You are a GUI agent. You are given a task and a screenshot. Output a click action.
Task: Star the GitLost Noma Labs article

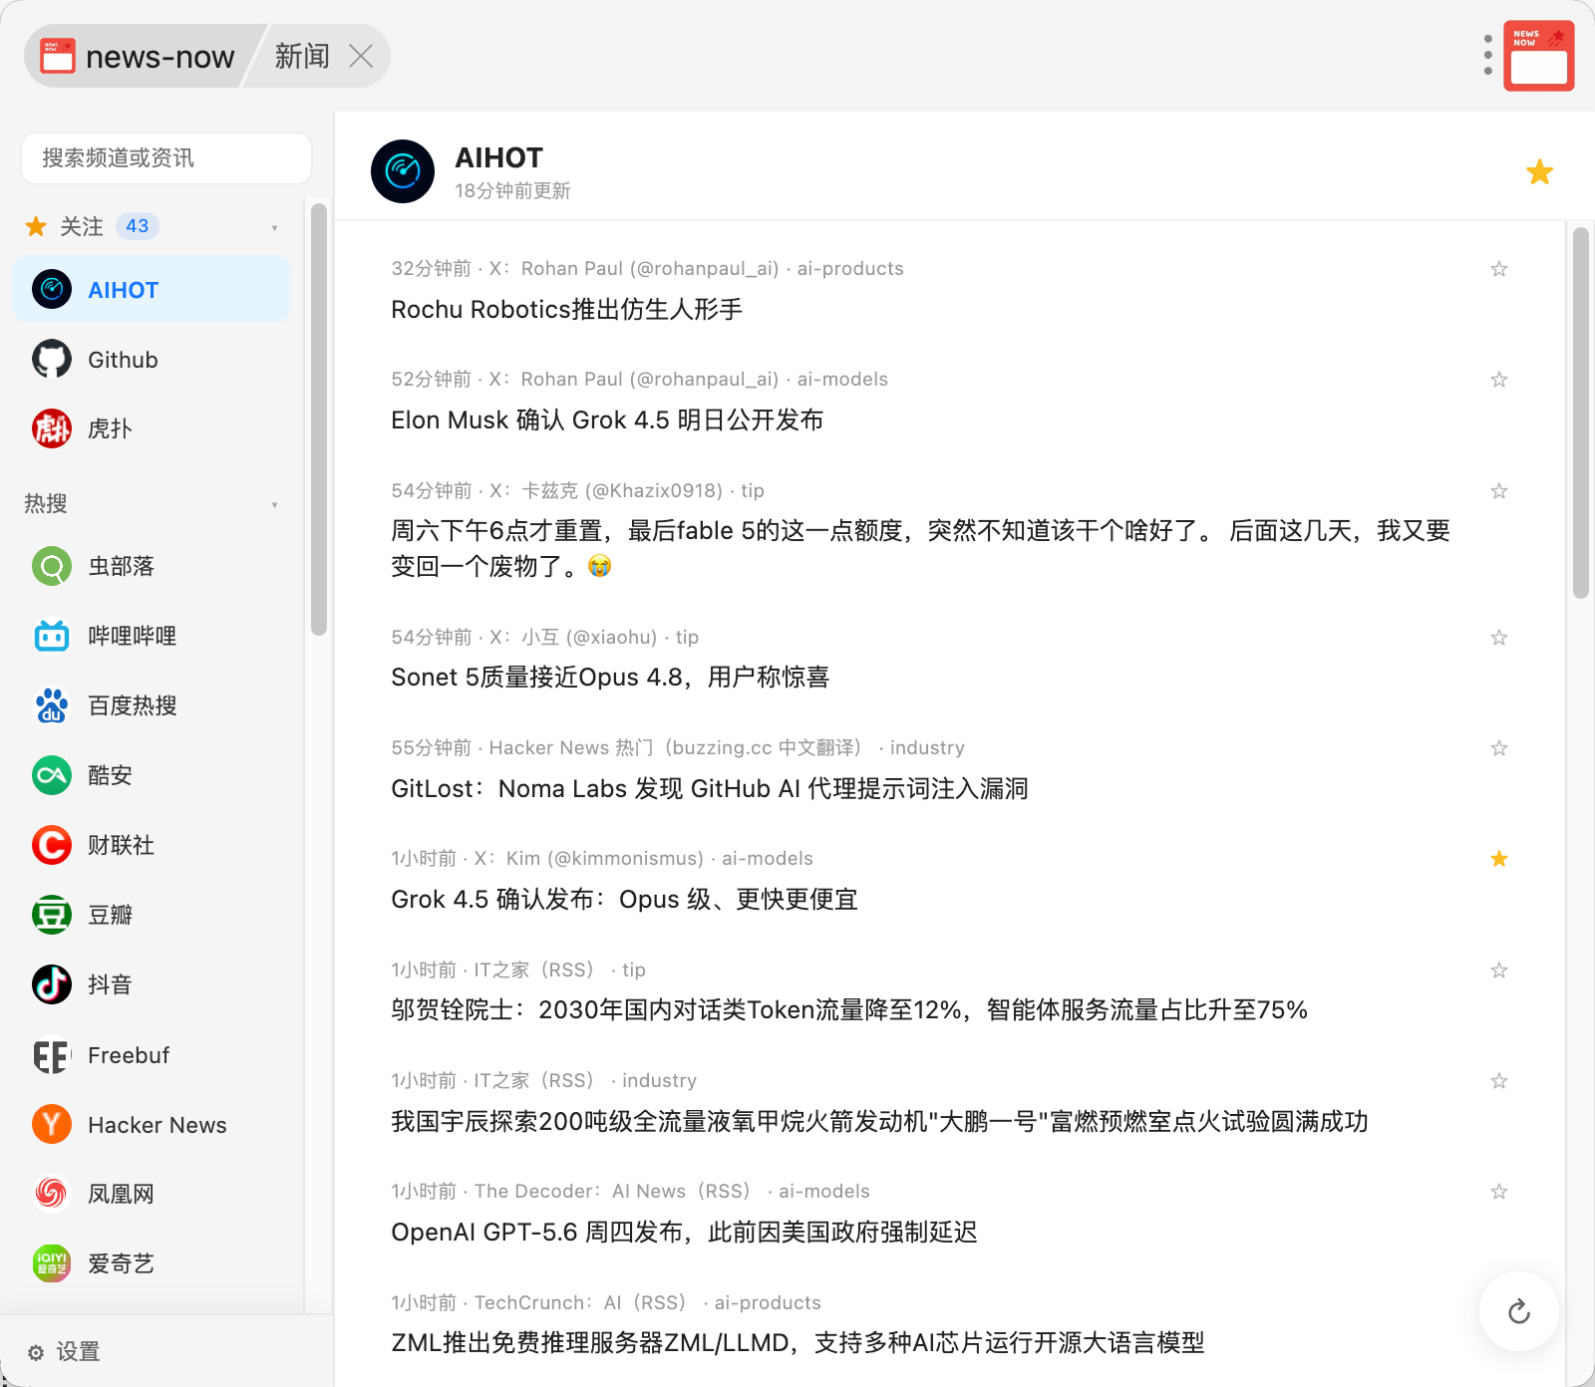pyautogui.click(x=1498, y=748)
